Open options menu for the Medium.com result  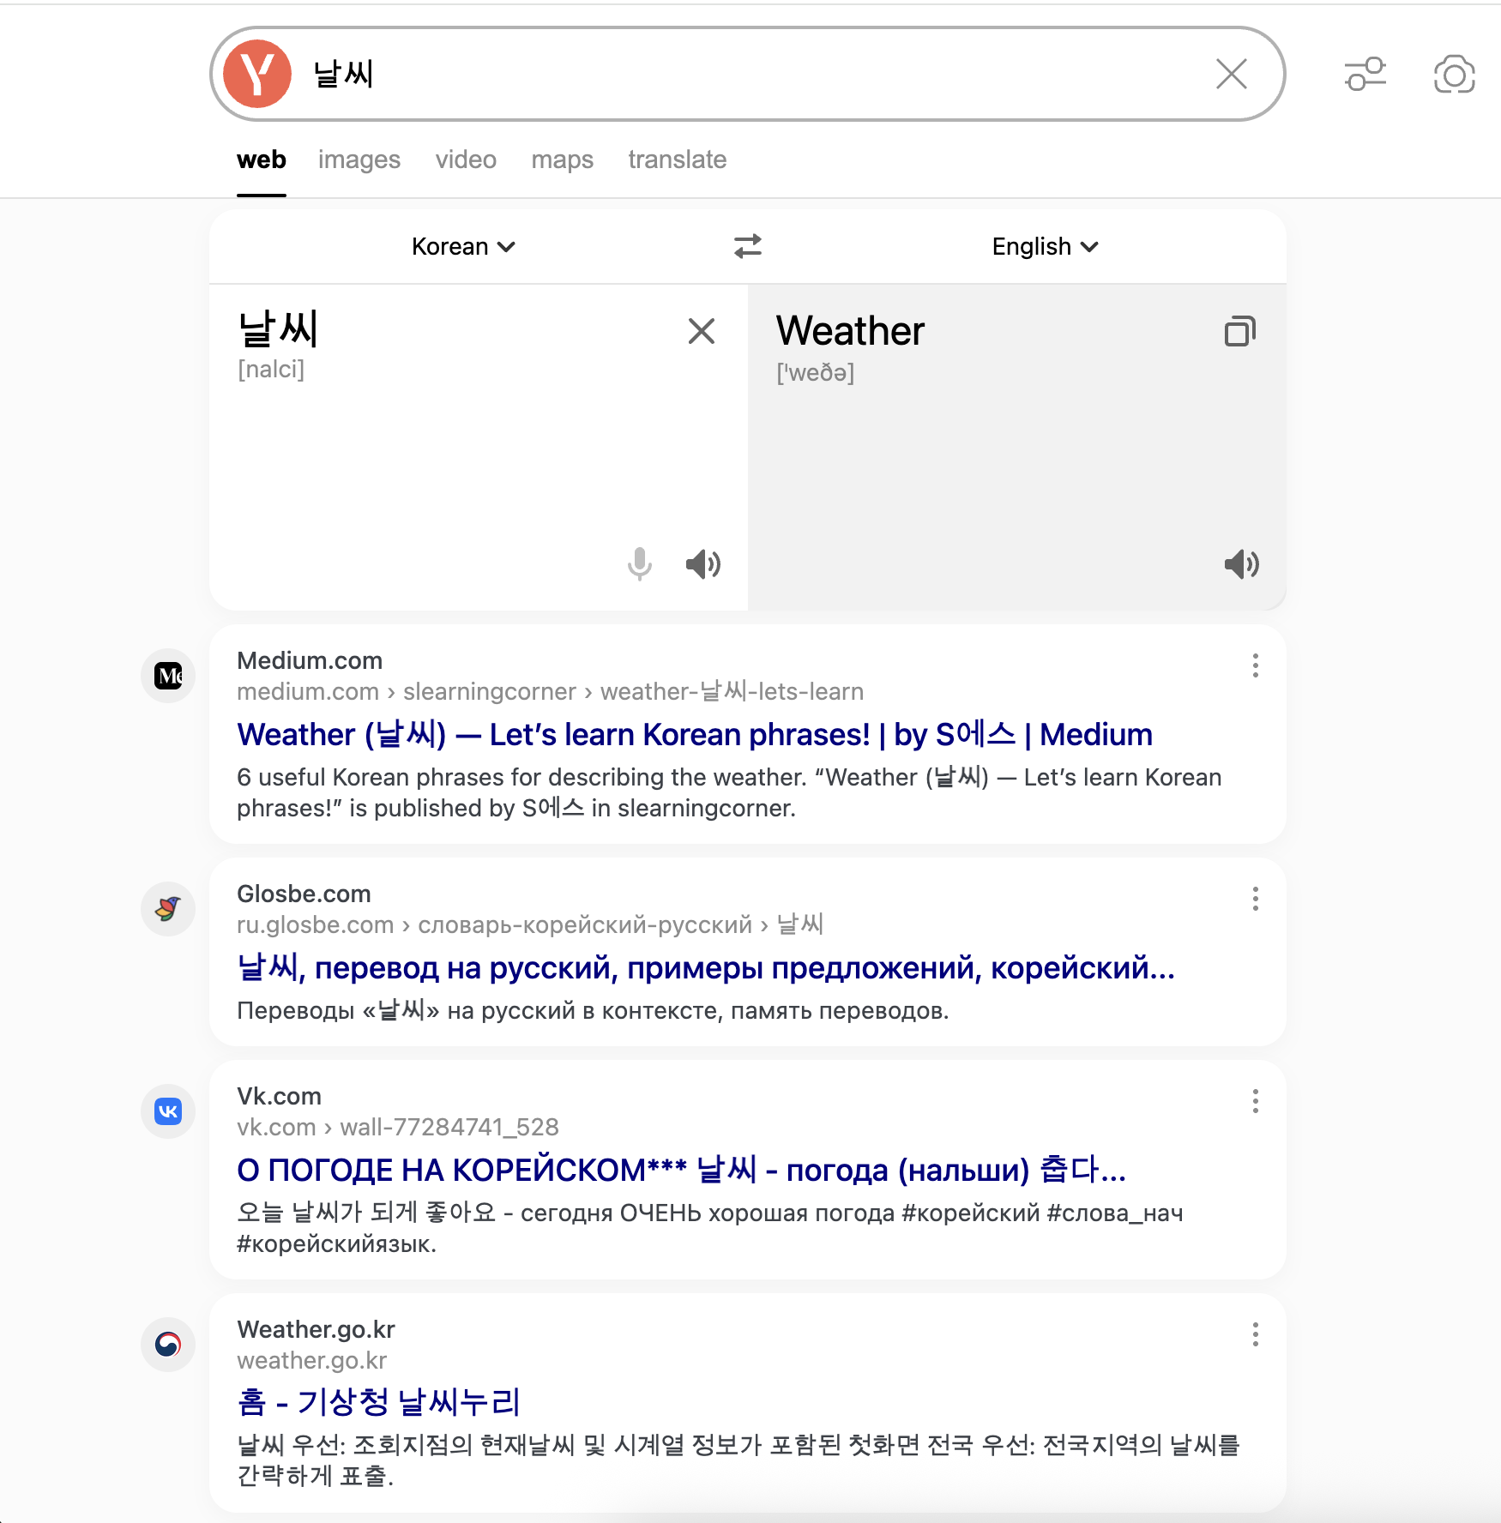[1255, 665]
